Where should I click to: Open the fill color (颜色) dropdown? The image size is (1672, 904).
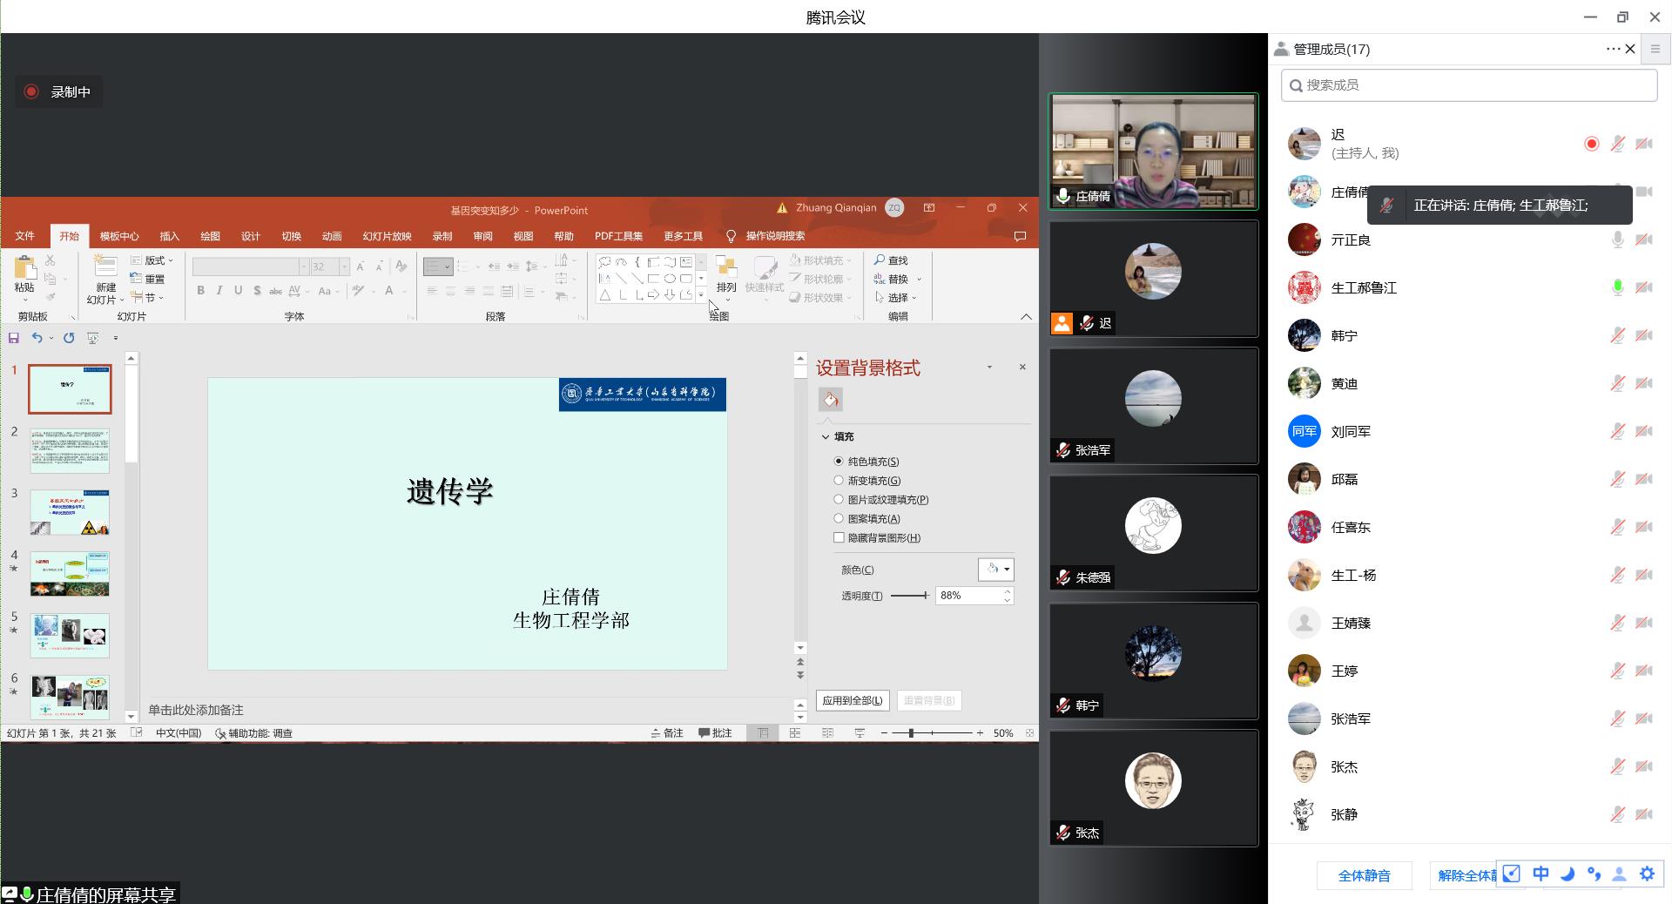pos(996,570)
